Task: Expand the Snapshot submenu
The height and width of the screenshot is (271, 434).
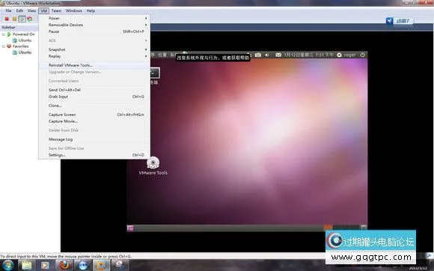Action: 94,49
